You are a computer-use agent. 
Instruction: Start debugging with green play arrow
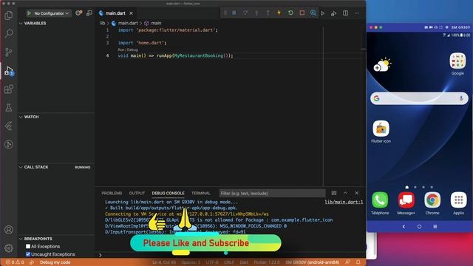tap(30, 13)
